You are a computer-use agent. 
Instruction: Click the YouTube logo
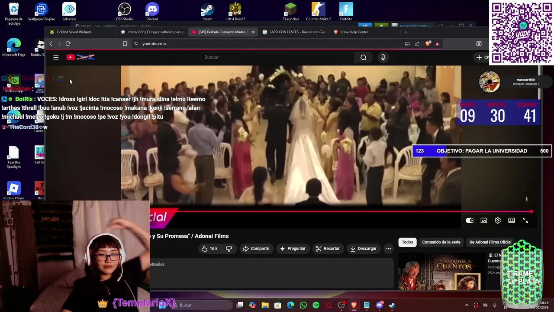click(x=81, y=57)
